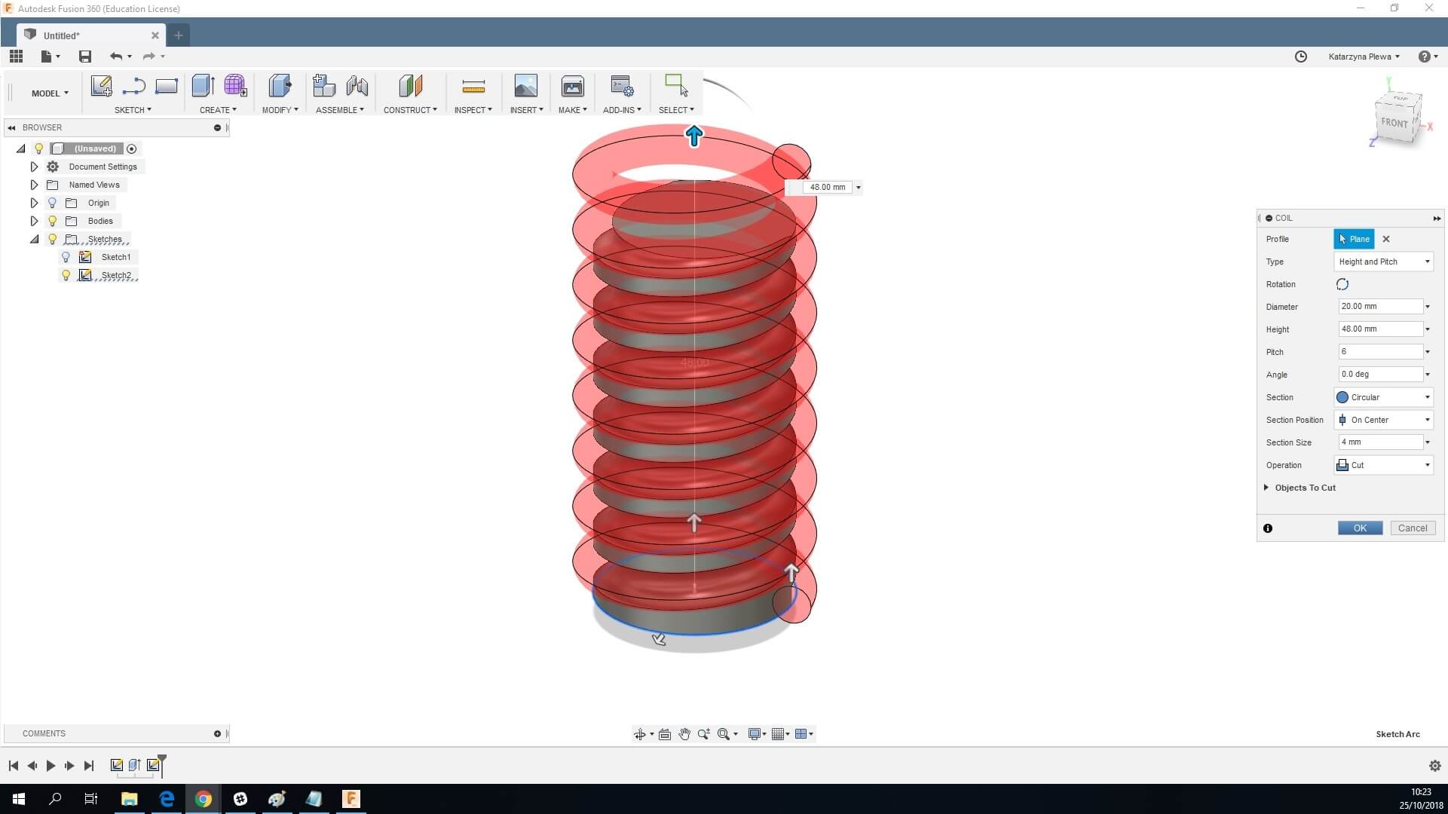Open the MODIFY menu
Viewport: 1448px width, 814px height.
280,110
